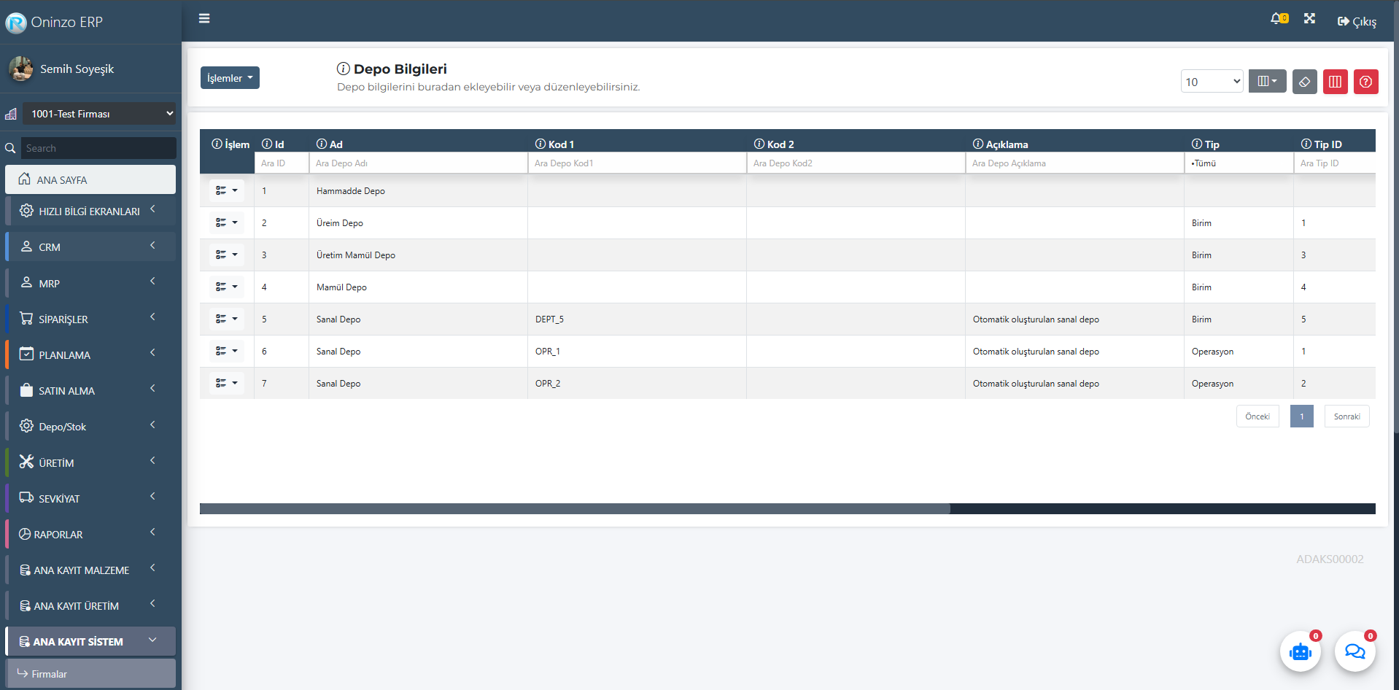Click the eraser clear filters button
The image size is (1399, 690).
[1305, 82]
